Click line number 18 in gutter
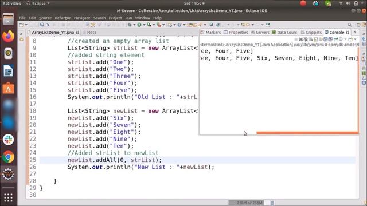Viewport: 367px width, 206px height. (33, 111)
